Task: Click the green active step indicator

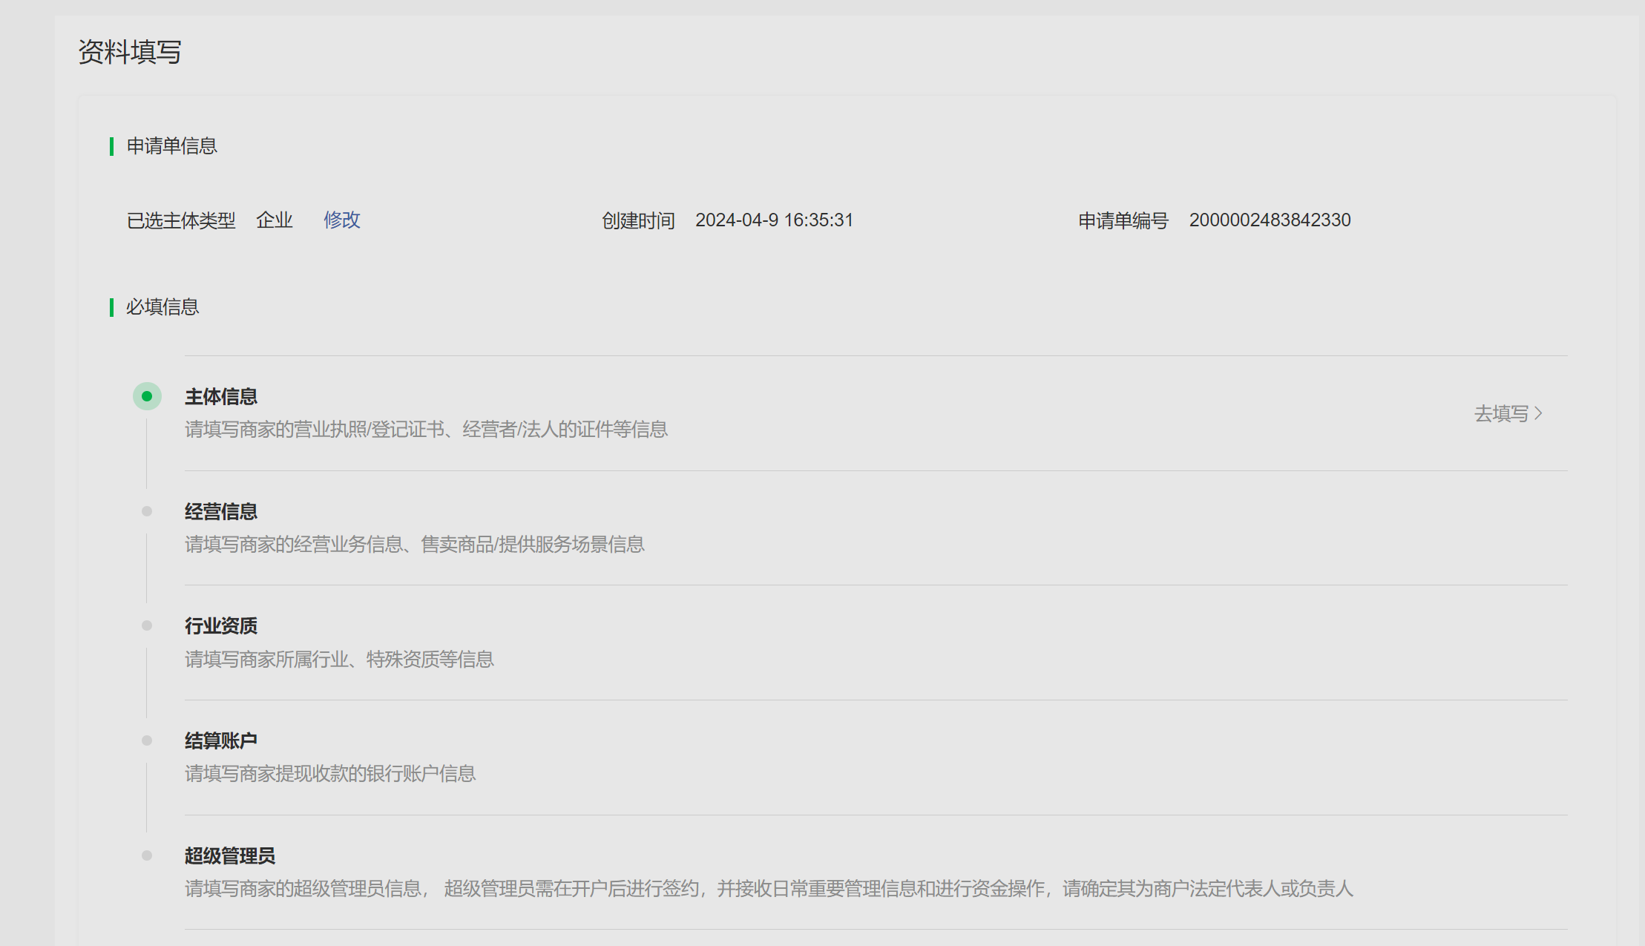Action: pyautogui.click(x=147, y=396)
